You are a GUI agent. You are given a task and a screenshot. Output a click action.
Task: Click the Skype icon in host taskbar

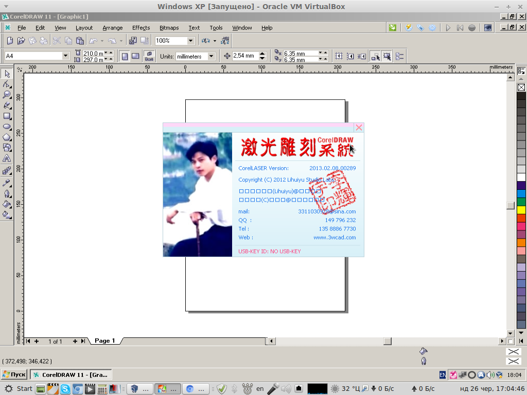65,389
